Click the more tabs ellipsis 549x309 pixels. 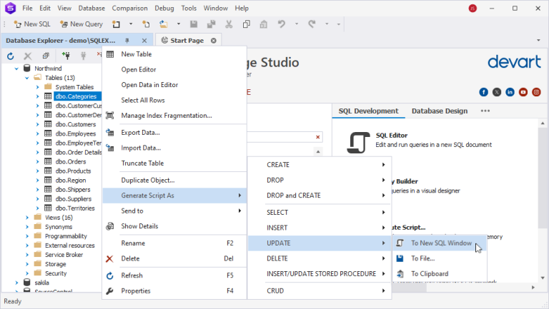click(x=485, y=111)
